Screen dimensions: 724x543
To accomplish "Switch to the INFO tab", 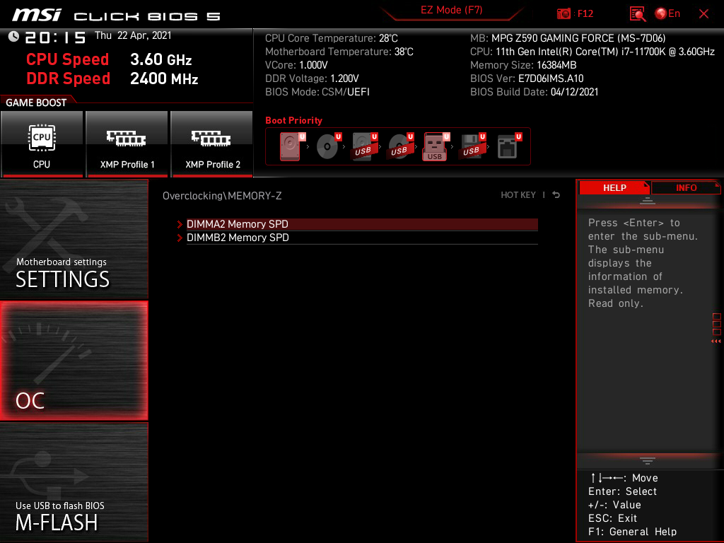I will coord(686,187).
